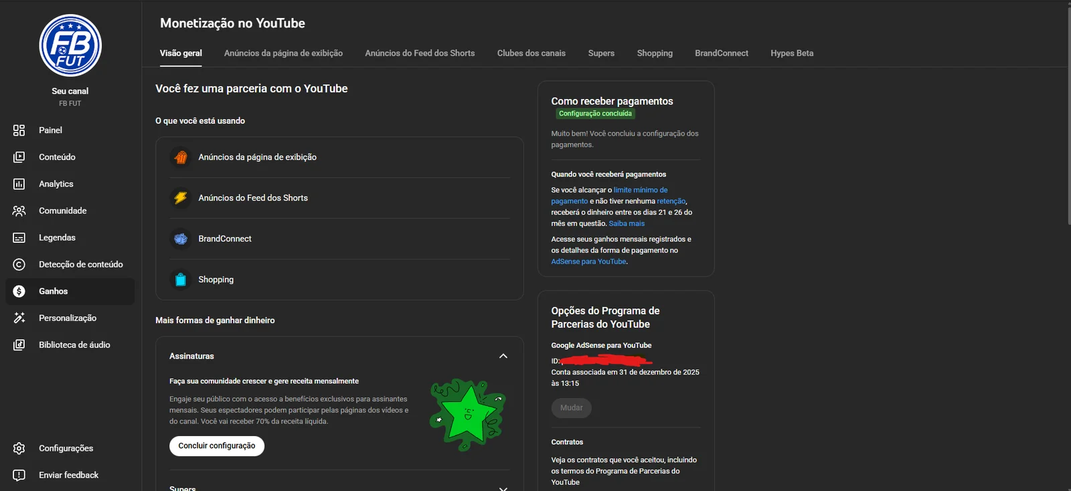Click the Analytics chart icon
This screenshot has width=1071, height=491.
coord(19,184)
